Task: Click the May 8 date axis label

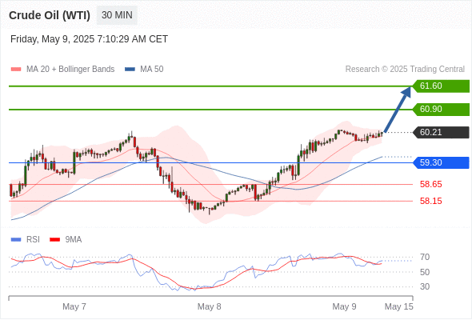Action: 210,306
